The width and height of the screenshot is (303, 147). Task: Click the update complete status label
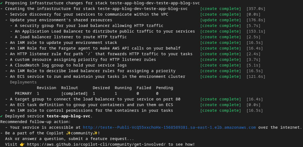click(220, 20)
